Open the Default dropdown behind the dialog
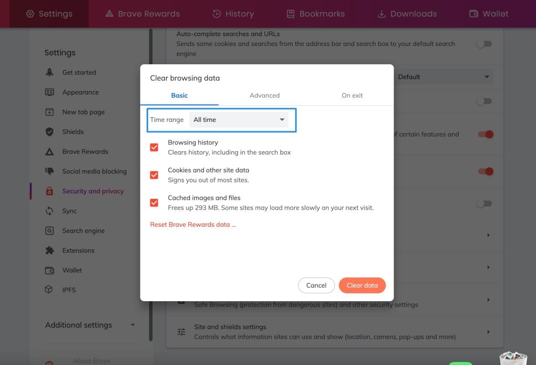 (443, 77)
